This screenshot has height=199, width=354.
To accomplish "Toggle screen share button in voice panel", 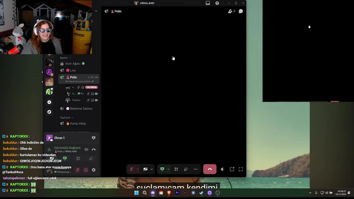I will point(65,158).
